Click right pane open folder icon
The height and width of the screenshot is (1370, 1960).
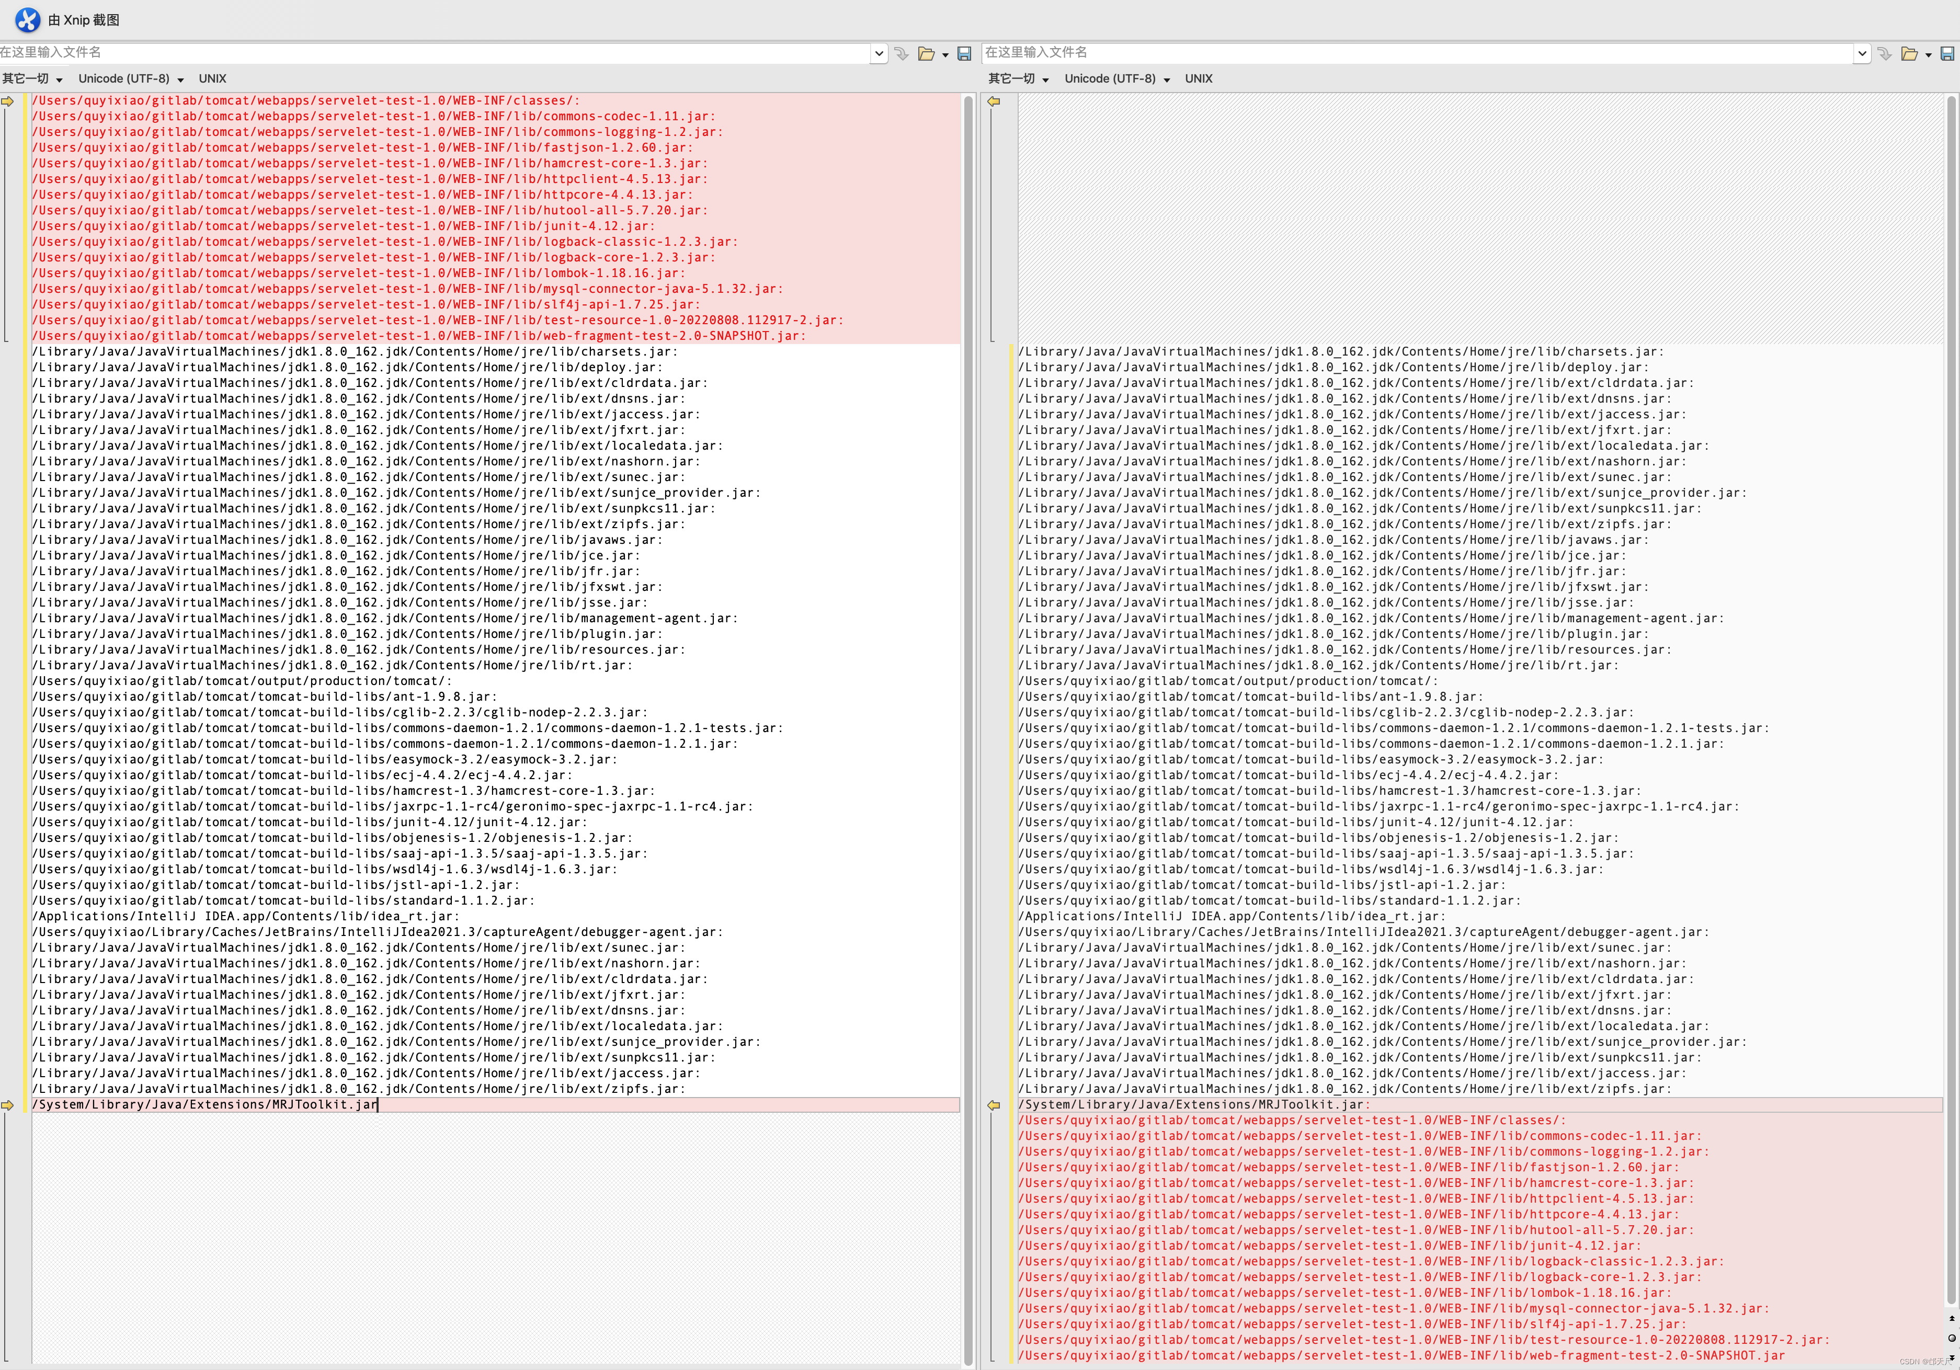(1909, 54)
